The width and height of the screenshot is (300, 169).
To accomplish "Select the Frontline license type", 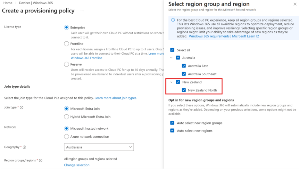I will click(67, 44).
